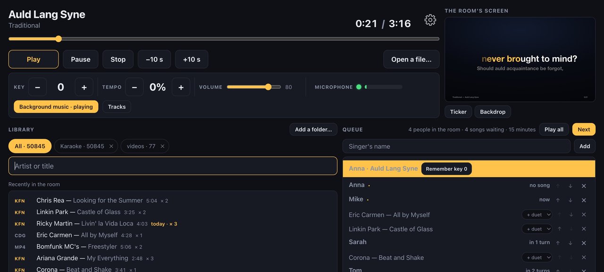This screenshot has width=604, height=272.
Task: Lower the key with the minus button
Action: coord(38,87)
